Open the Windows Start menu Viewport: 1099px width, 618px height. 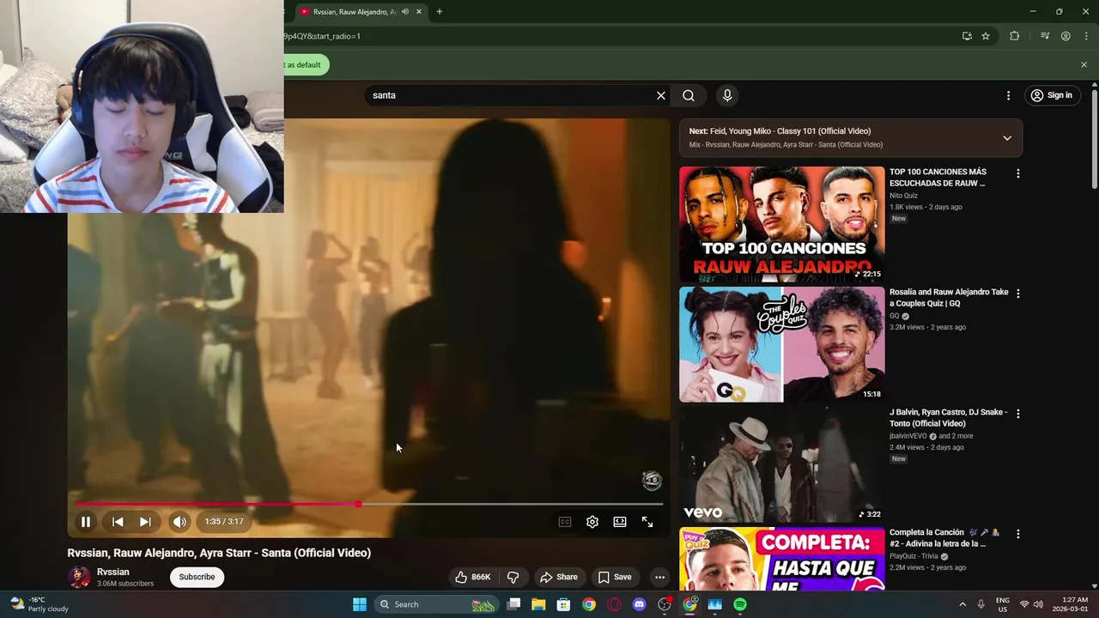(360, 604)
